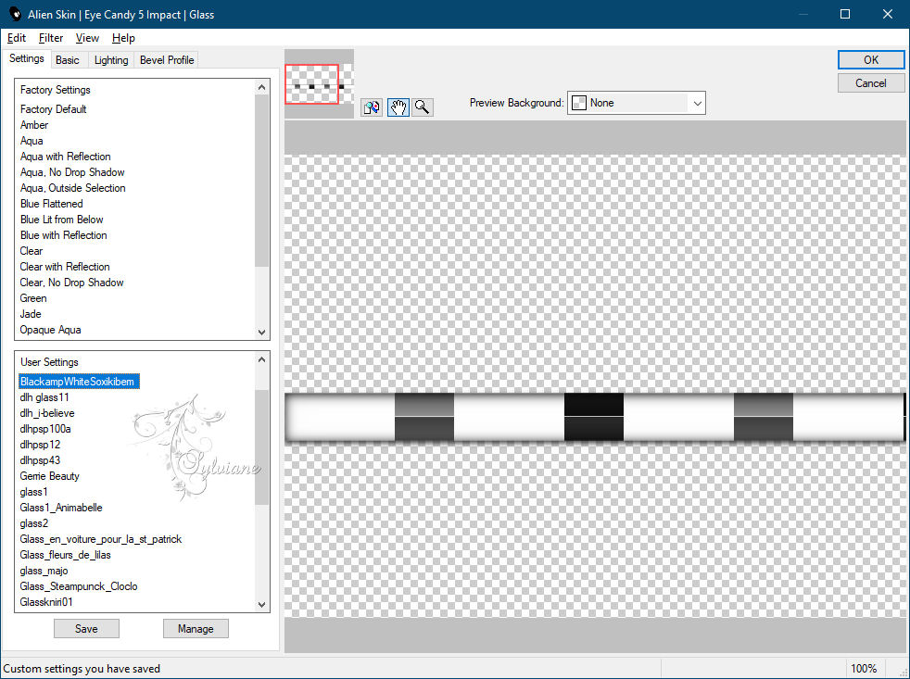Select the hand pan tool
The height and width of the screenshot is (679, 910).
point(398,107)
